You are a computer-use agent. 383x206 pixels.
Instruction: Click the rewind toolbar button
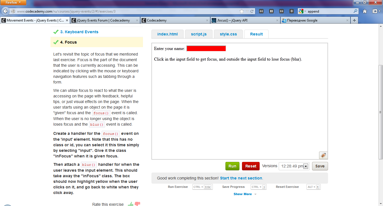tap(261, 11)
